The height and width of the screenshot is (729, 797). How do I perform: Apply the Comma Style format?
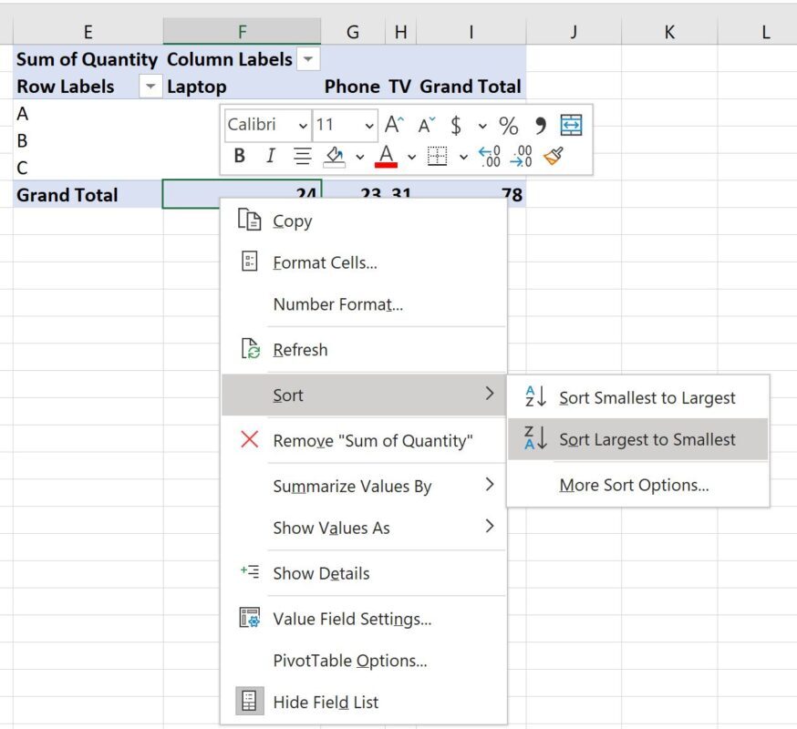point(538,124)
